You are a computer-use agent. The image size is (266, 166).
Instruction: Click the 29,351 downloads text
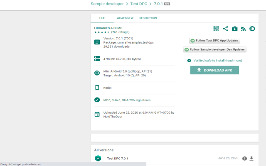(116, 46)
